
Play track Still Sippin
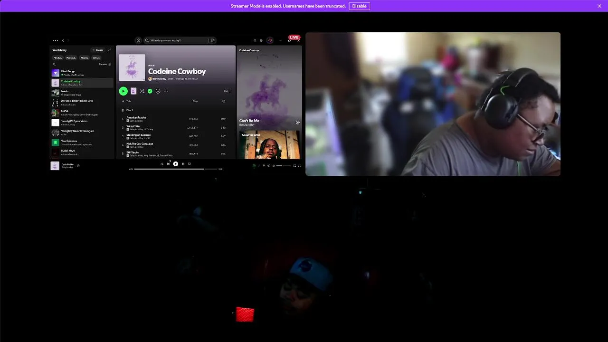[177, 153]
